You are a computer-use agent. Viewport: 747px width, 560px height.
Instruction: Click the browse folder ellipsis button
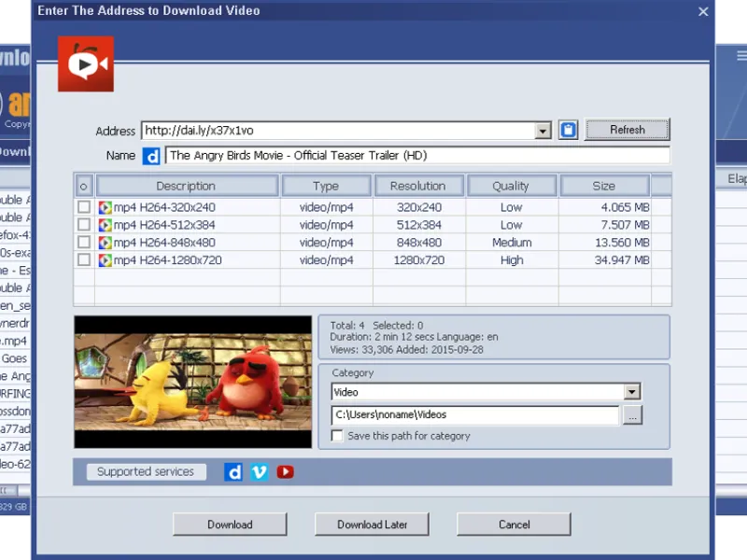tap(632, 415)
